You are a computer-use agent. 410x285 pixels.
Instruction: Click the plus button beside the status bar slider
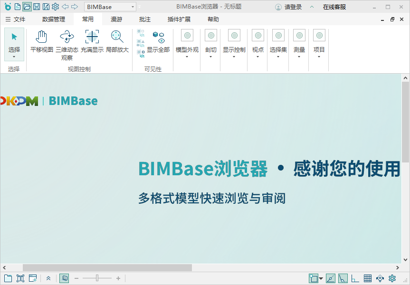pos(118,278)
